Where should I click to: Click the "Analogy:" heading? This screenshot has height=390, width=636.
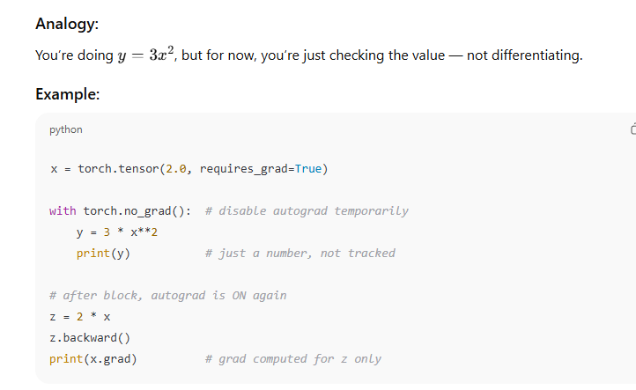[66, 24]
